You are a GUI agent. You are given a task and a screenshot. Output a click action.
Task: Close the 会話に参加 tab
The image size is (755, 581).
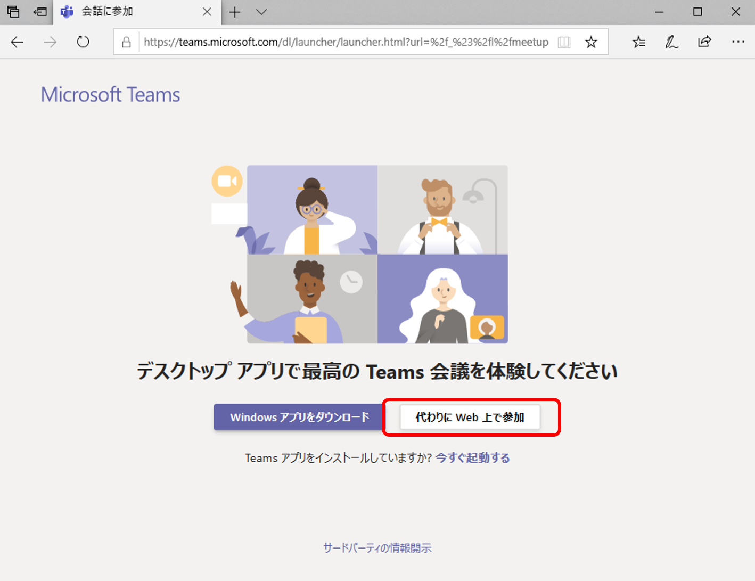click(x=207, y=12)
